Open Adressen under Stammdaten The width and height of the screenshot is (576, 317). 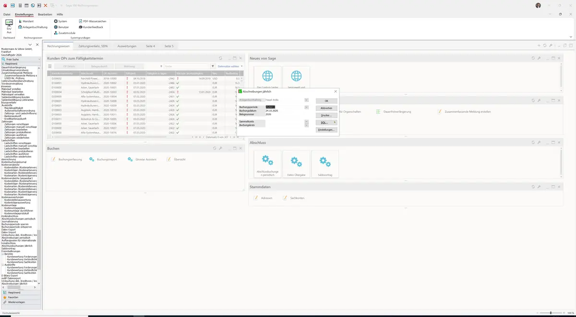pos(263,198)
